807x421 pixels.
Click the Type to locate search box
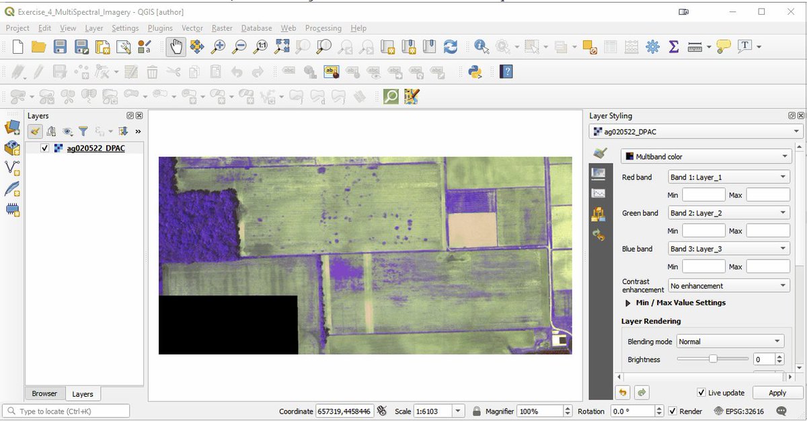[67, 411]
